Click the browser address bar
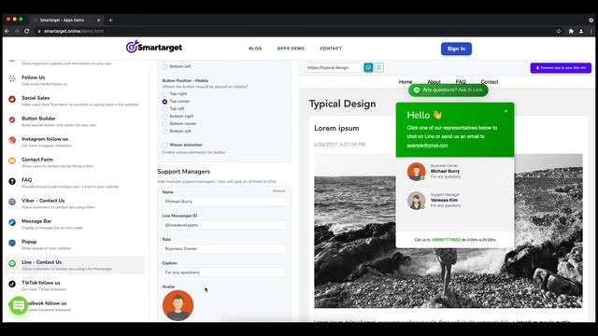Image resolution: width=598 pixels, height=336 pixels. (x=293, y=31)
